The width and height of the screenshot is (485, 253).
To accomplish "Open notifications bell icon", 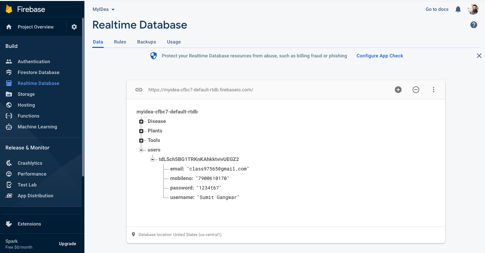I will [x=458, y=9].
